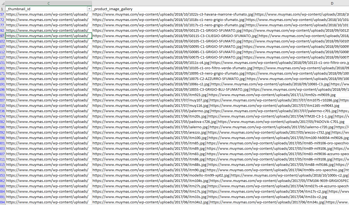Viewport: 349px width, 205px height.
Task: Select row header 1
Action: 3,9
